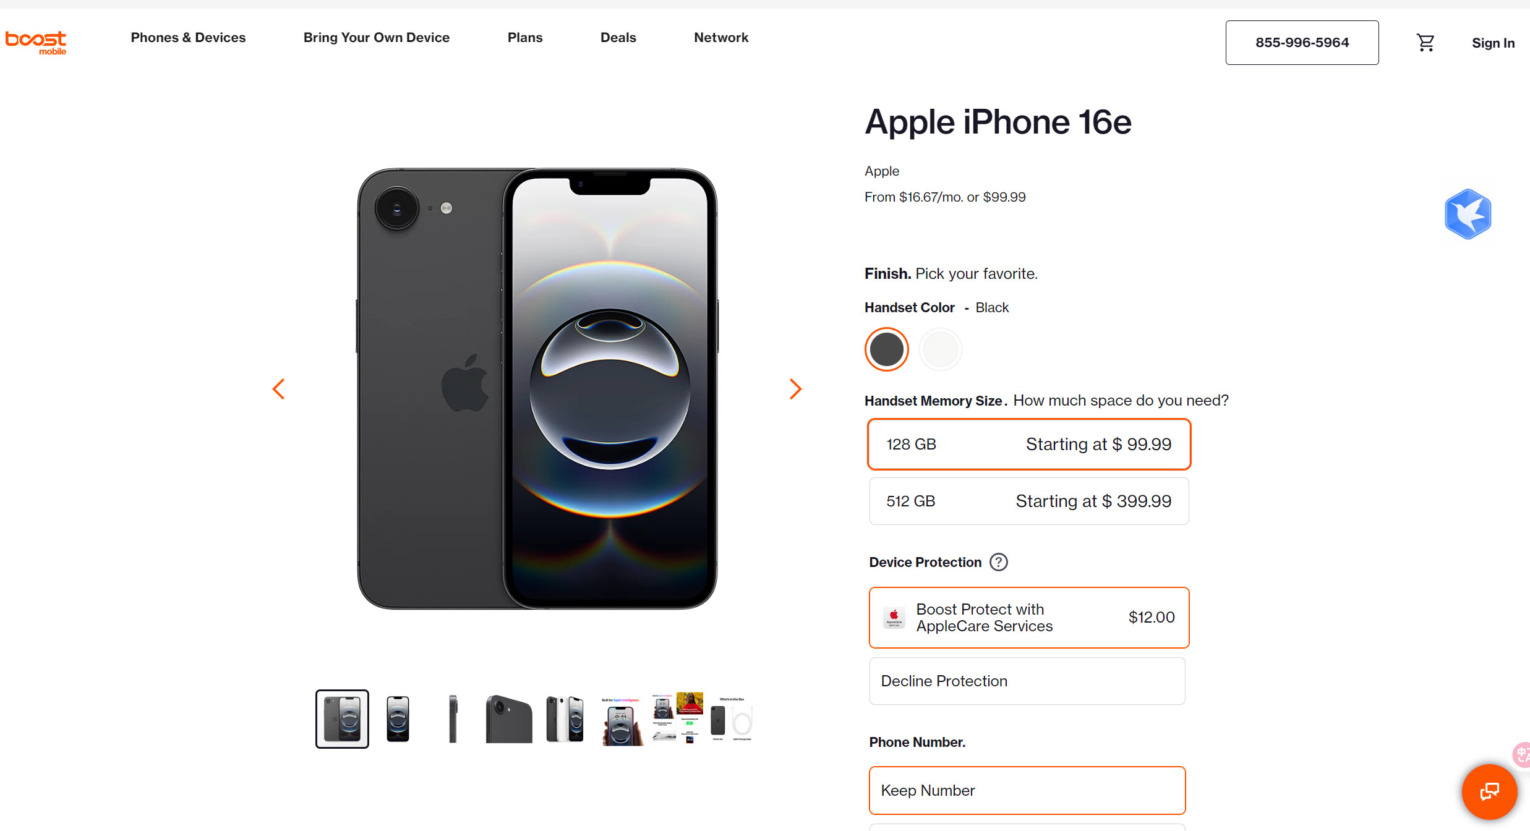Click the Sign In link
1530x831 pixels.
click(1493, 43)
